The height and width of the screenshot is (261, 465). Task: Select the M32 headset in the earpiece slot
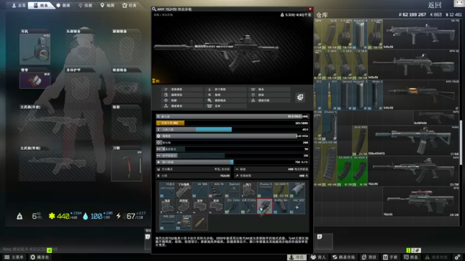(35, 49)
